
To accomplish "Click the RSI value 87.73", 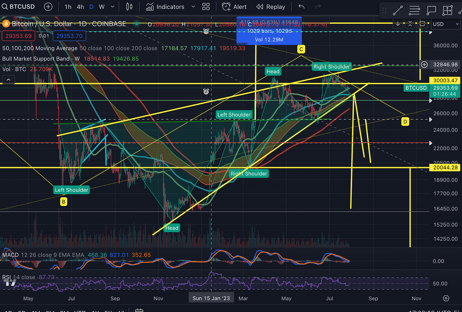I will (x=47, y=277).
